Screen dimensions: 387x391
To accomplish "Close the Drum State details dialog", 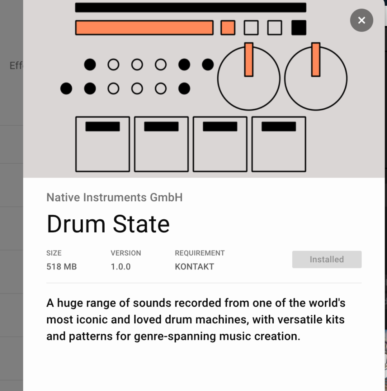I will pos(362,20).
